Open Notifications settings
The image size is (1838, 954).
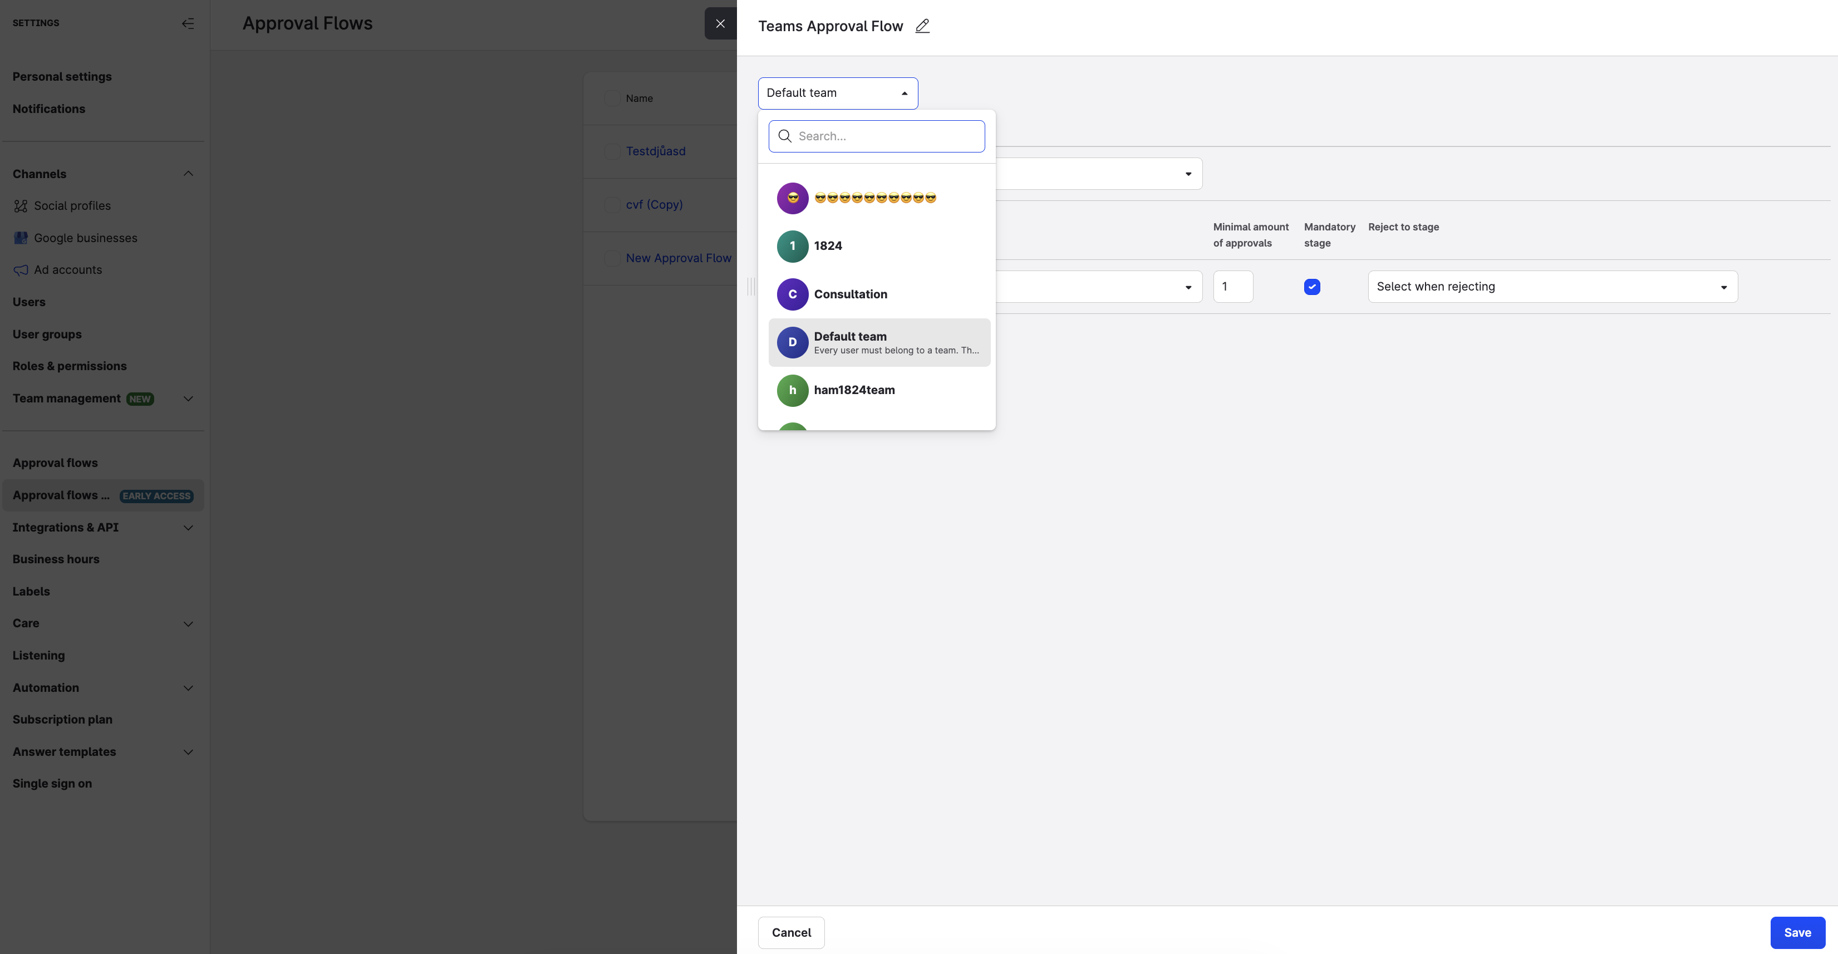pyautogui.click(x=48, y=109)
